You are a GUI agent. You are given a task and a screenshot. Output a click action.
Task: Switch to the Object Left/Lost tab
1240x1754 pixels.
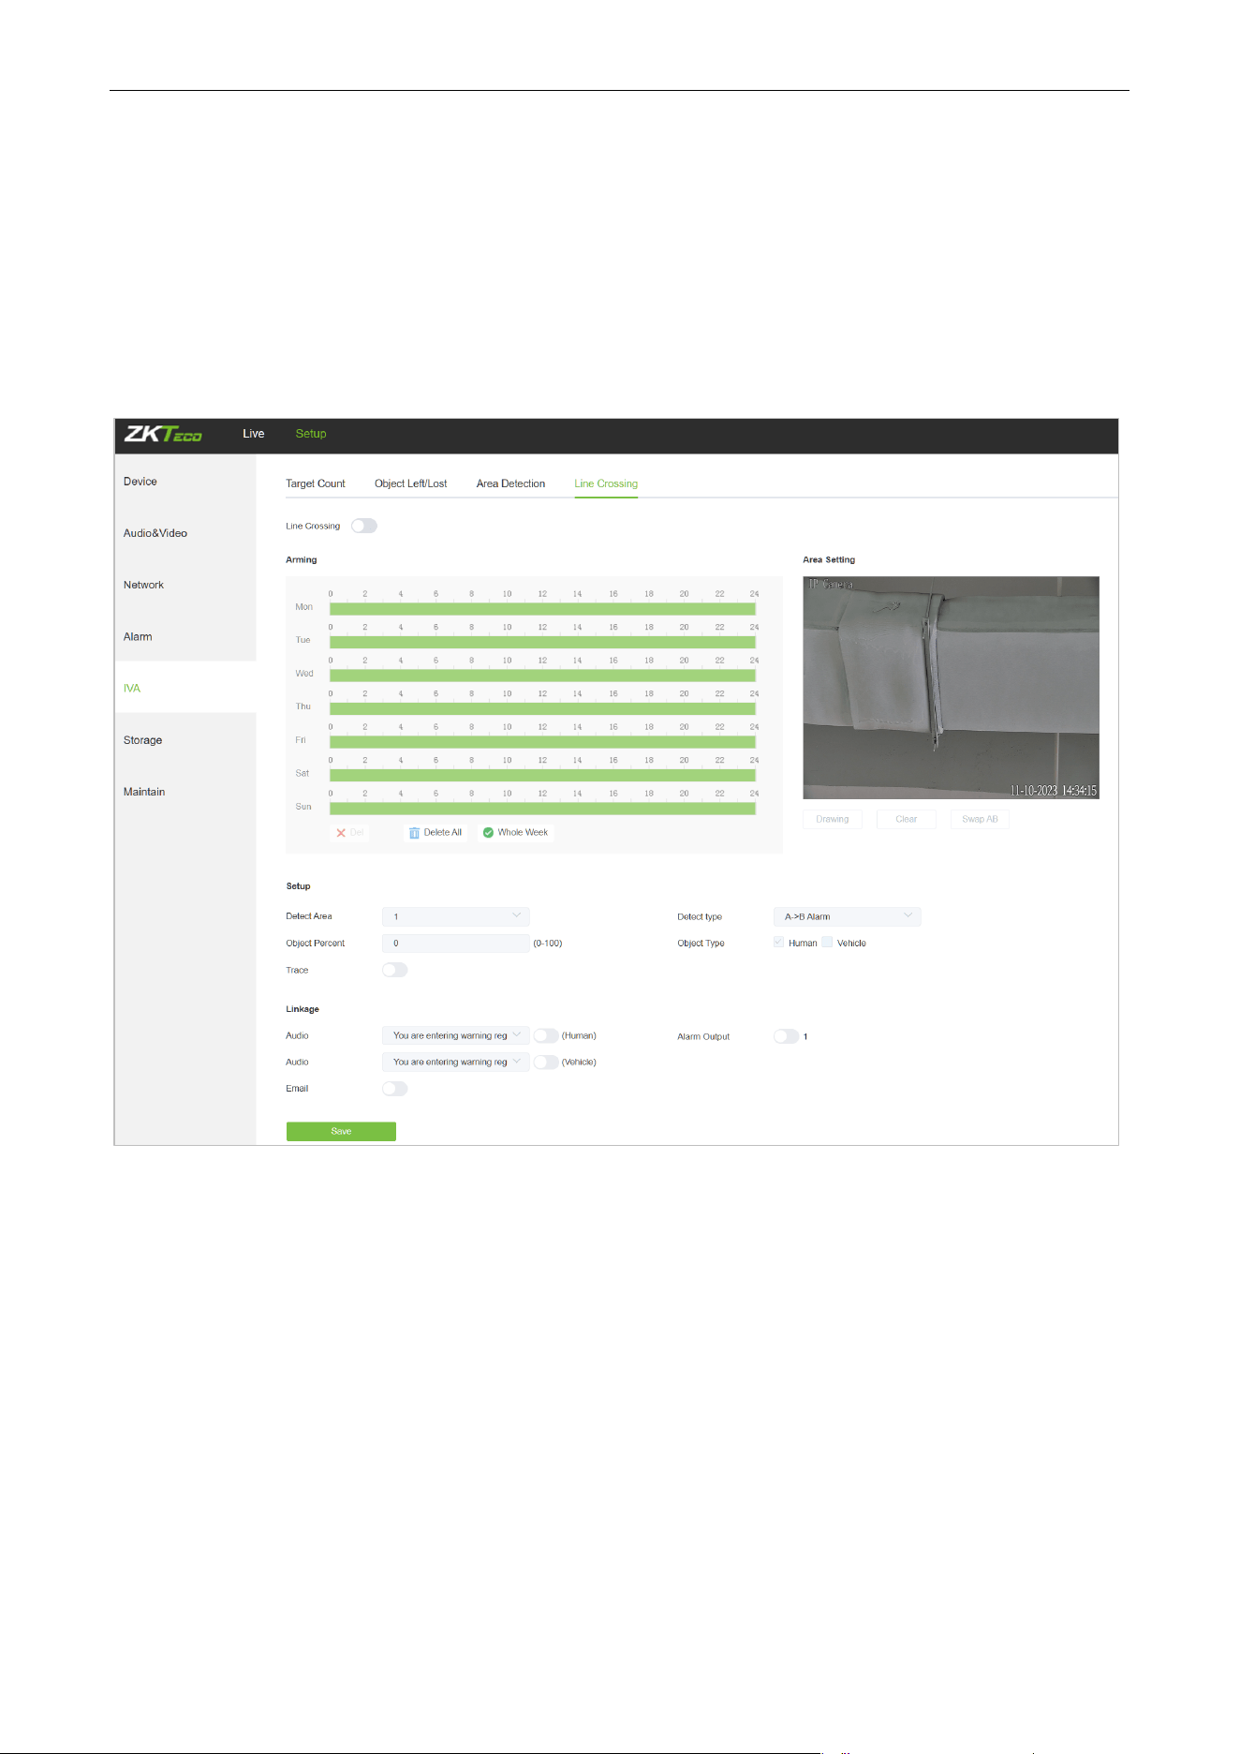click(x=410, y=484)
